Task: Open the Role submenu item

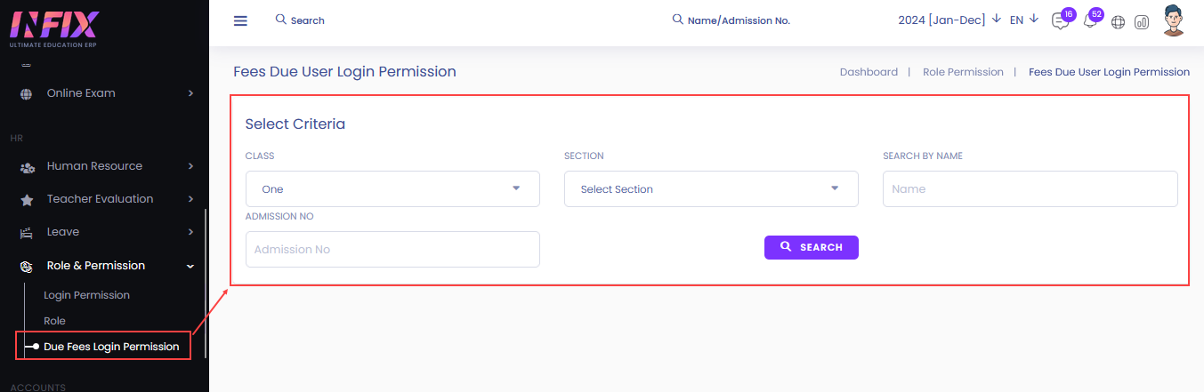Action: click(x=54, y=321)
